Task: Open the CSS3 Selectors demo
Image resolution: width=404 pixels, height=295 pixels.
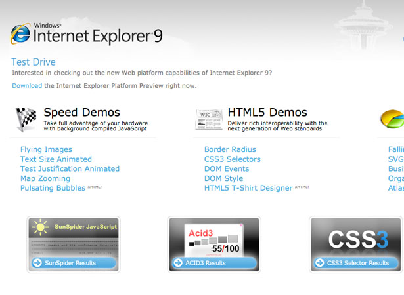Action: [x=233, y=159]
